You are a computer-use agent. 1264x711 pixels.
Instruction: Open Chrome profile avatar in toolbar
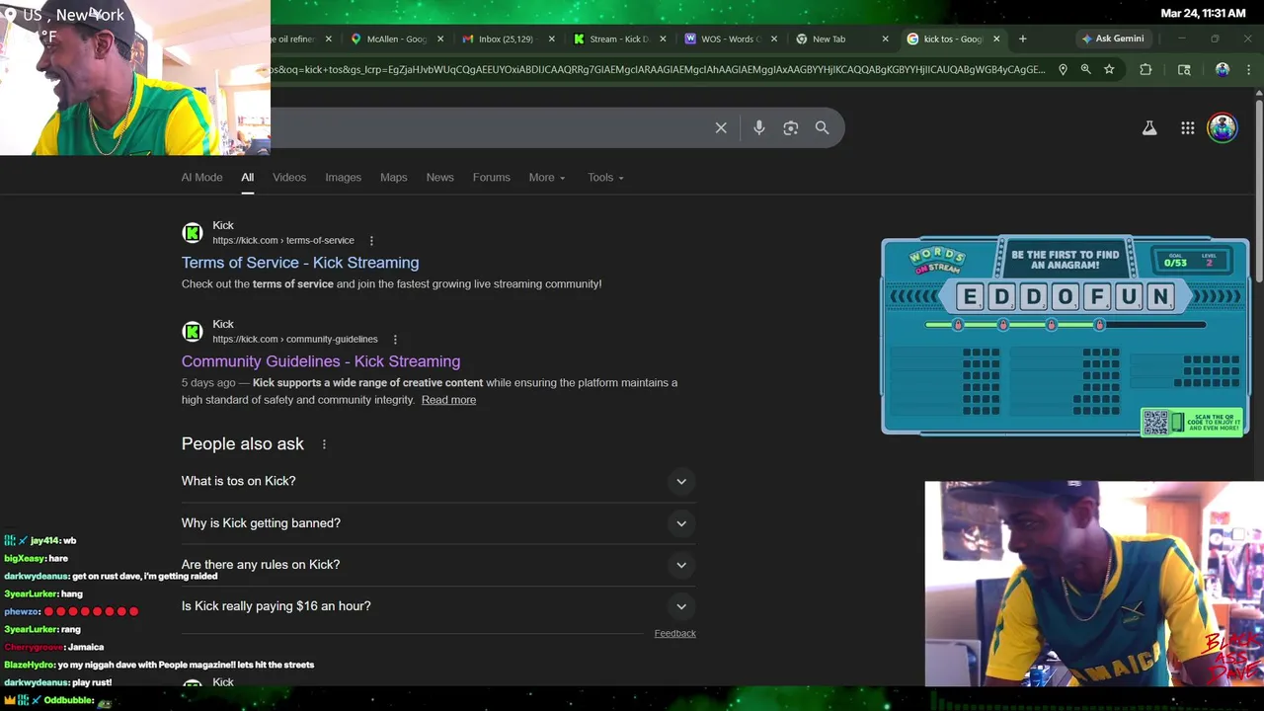[1223, 69]
